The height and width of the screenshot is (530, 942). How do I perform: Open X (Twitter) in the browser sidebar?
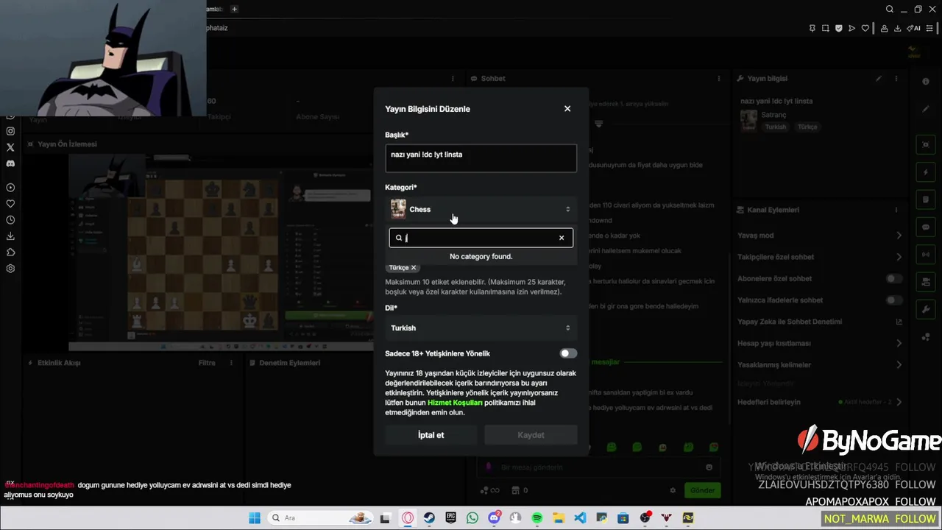[10, 147]
